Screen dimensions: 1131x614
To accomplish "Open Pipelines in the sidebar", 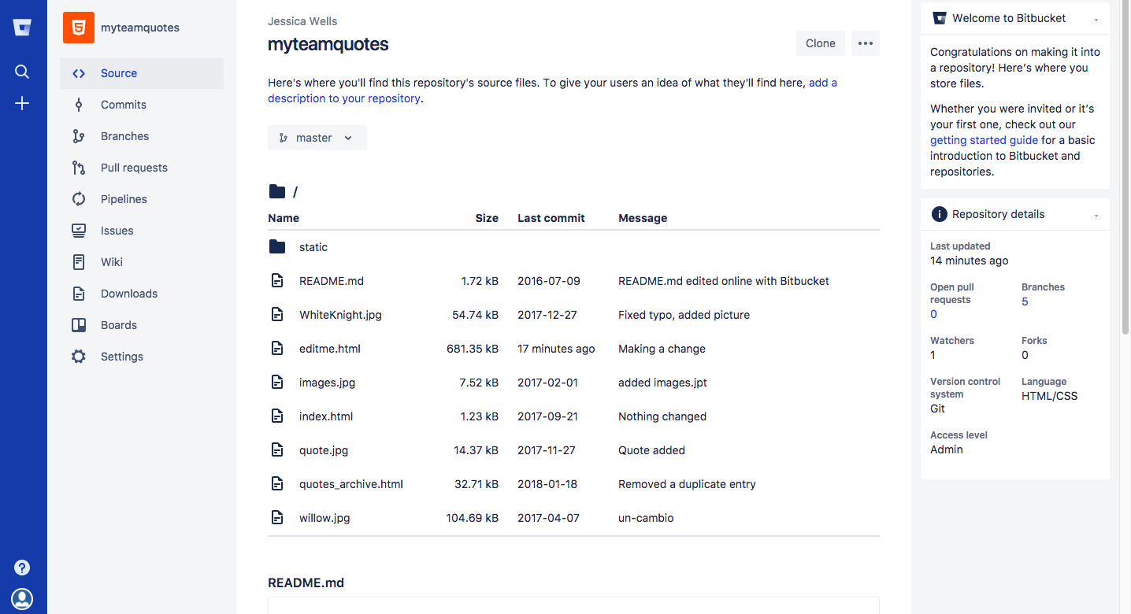I will 142,199.
